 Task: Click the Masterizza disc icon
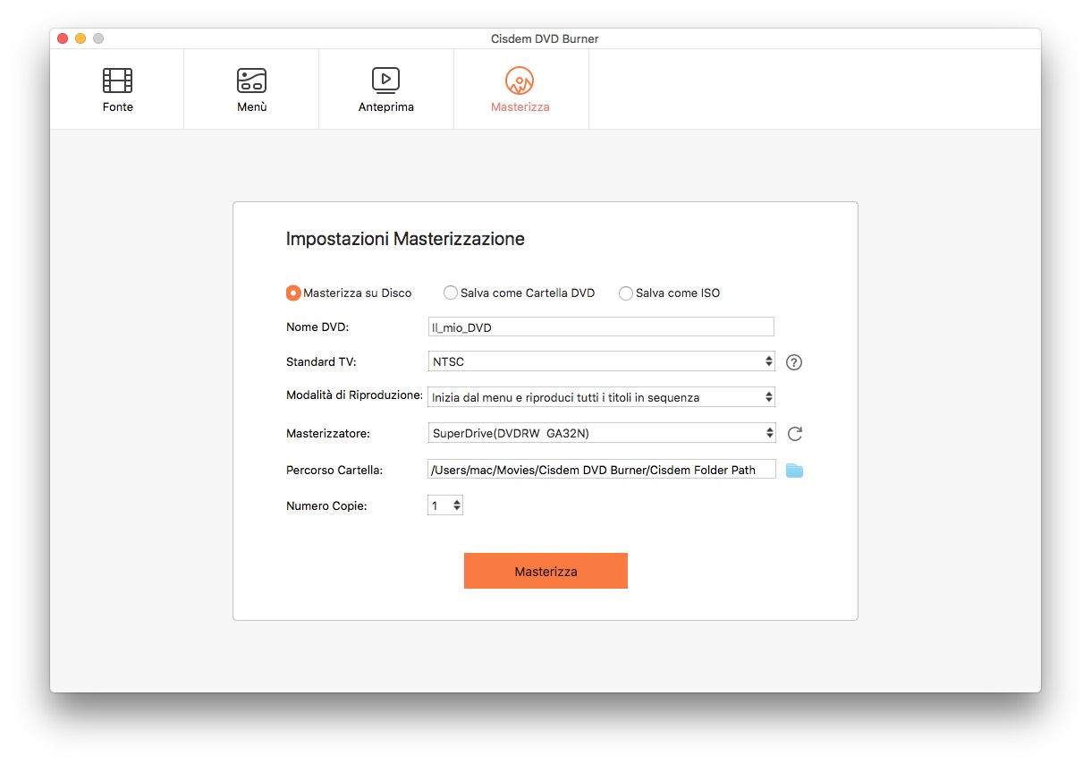tap(520, 81)
